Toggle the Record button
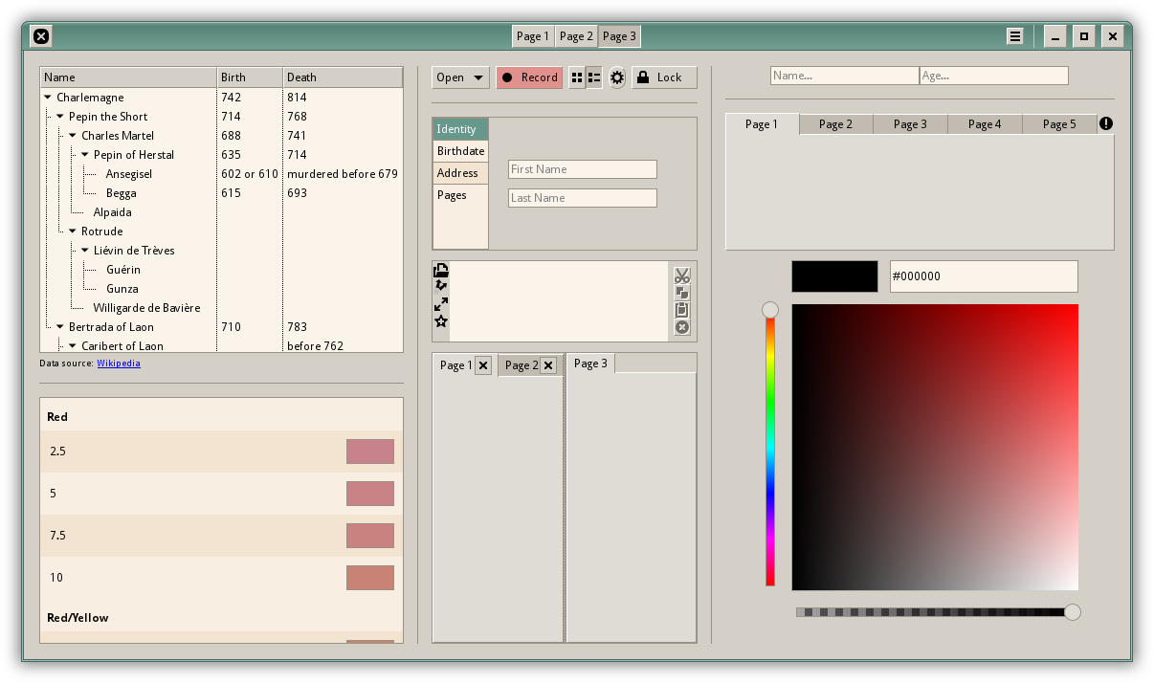This screenshot has height=683, width=1154. tap(529, 77)
